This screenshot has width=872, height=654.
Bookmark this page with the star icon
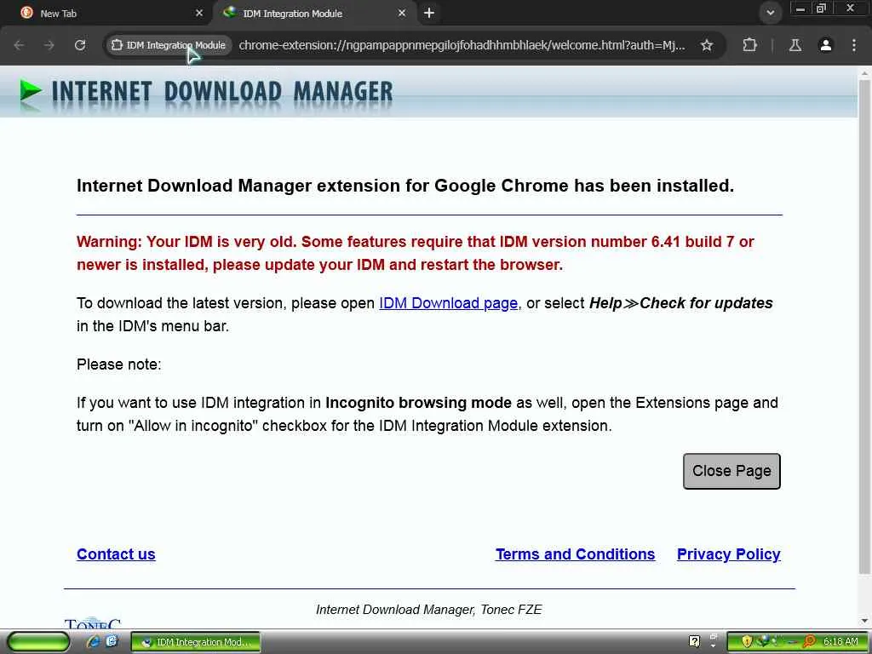tap(706, 45)
